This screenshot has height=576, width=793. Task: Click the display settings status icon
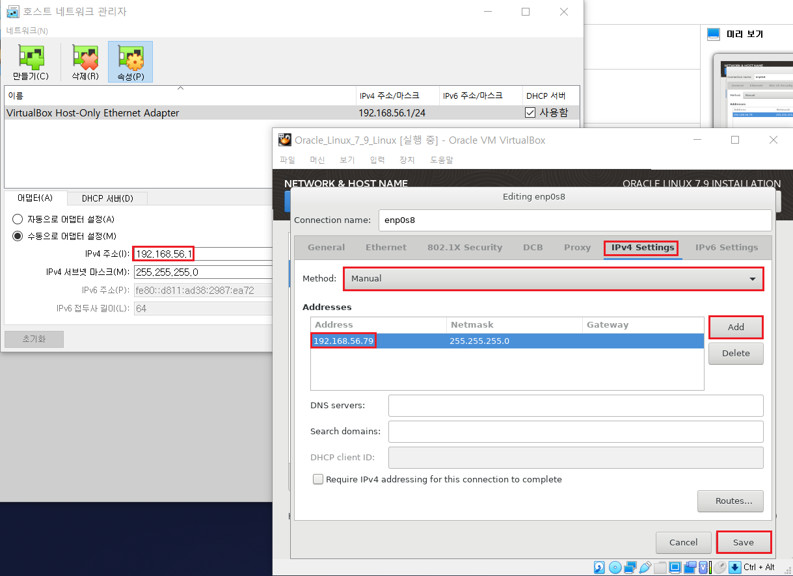tap(675, 567)
